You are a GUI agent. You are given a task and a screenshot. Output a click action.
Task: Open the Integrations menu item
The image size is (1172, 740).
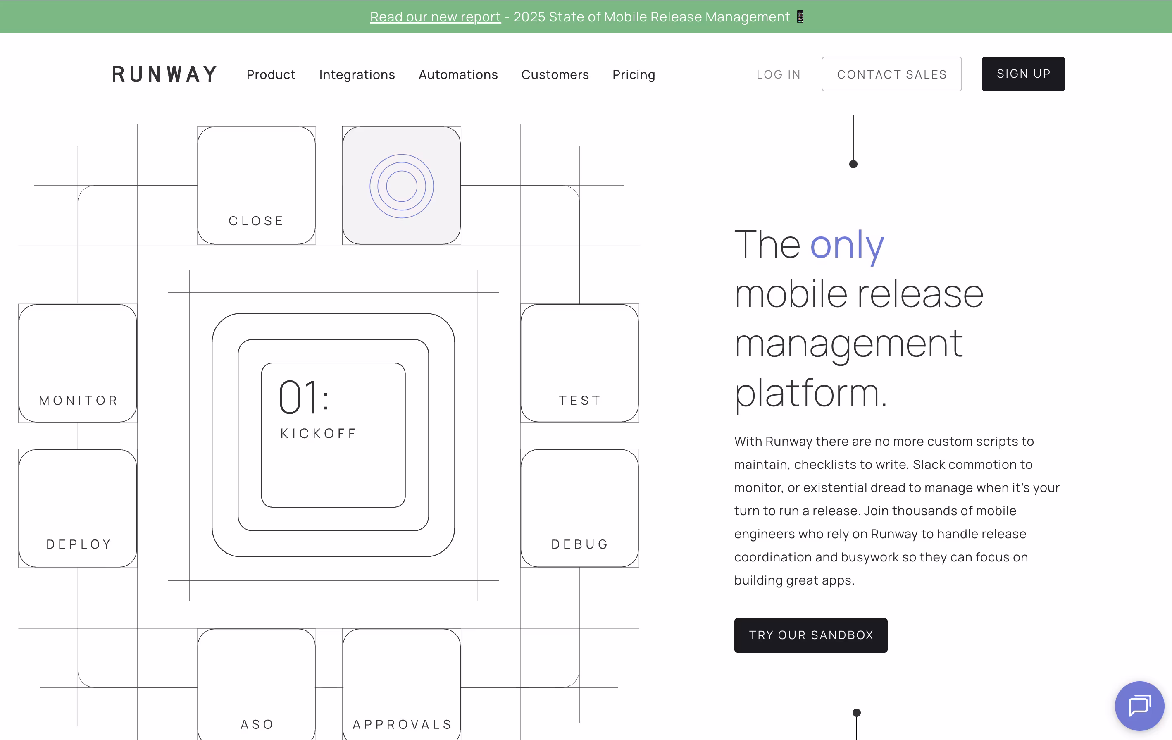tap(357, 74)
